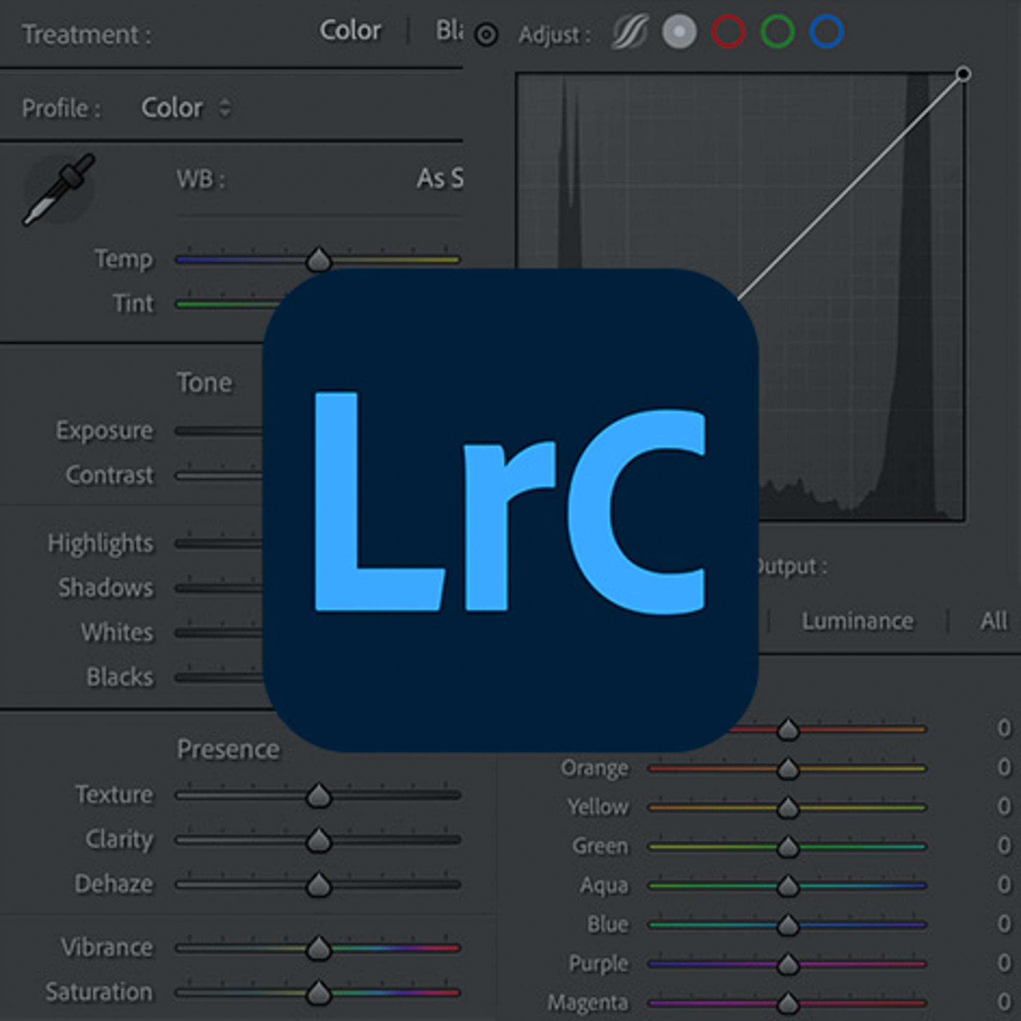This screenshot has width=1021, height=1021.
Task: Click the Green value field showing 0
Action: (1004, 845)
